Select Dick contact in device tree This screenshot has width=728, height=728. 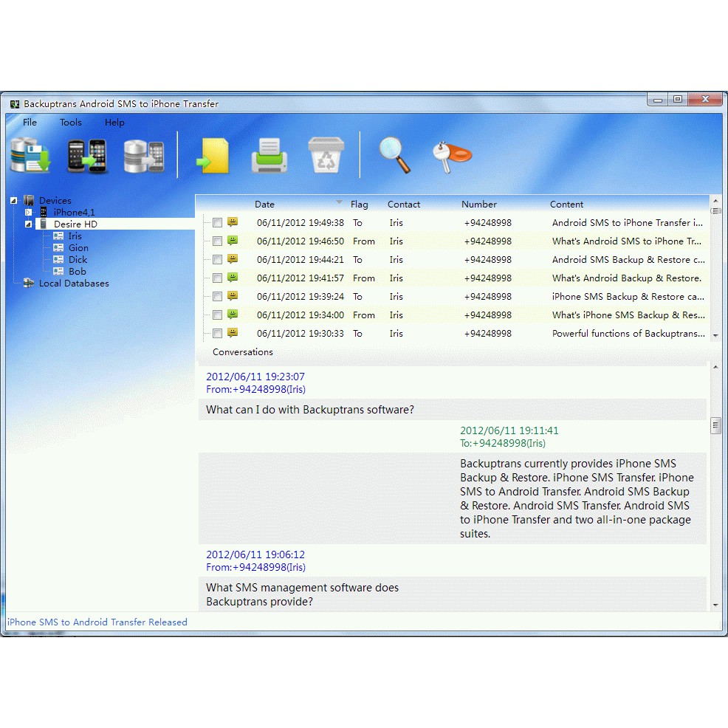(x=78, y=260)
